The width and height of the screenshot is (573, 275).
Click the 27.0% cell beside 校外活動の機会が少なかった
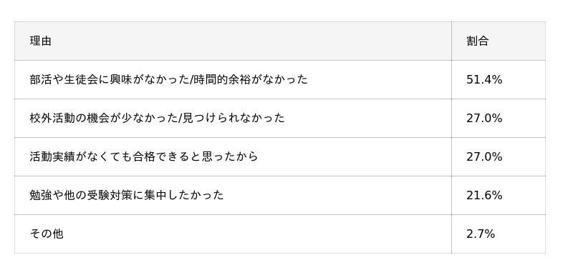(499, 119)
